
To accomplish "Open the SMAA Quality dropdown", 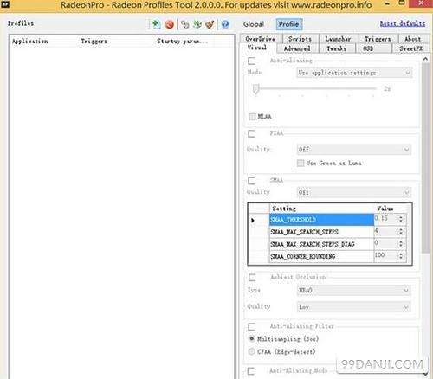I will pos(354,192).
